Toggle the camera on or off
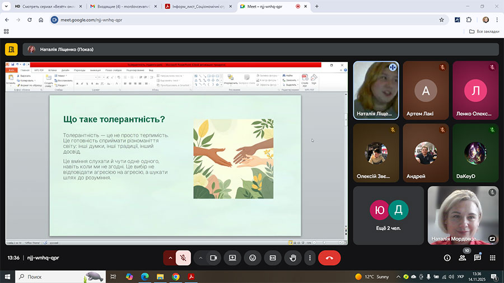This screenshot has width=504, height=283. (x=213, y=258)
